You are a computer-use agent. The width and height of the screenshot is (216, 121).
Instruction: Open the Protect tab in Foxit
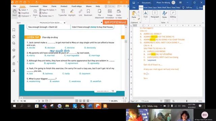click(64, 6)
